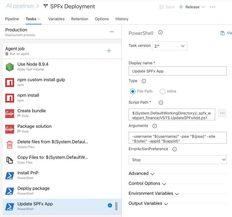Select the Agent job row
This screenshot has width=232, height=217.
click(62, 51)
